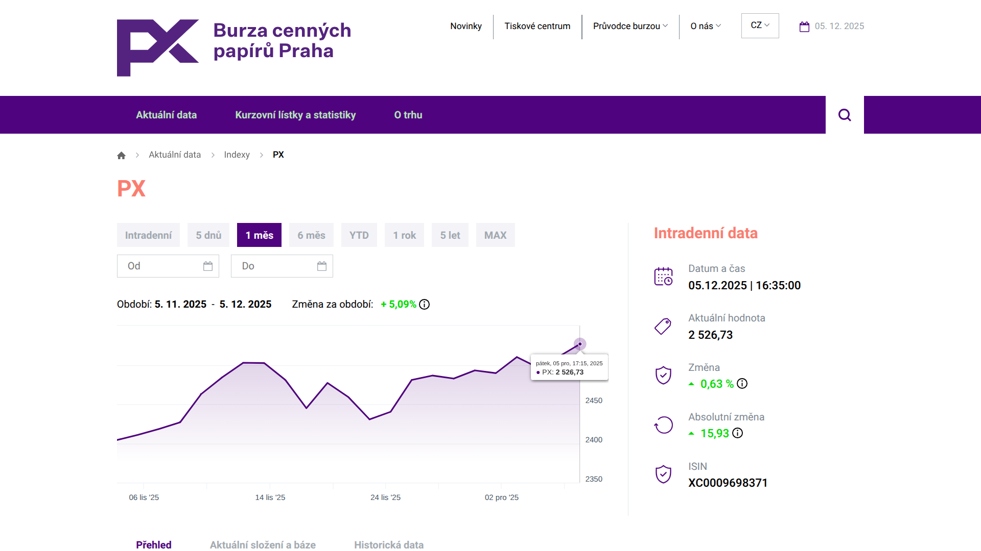Expand the Průvodce burzou menu

pos(630,26)
